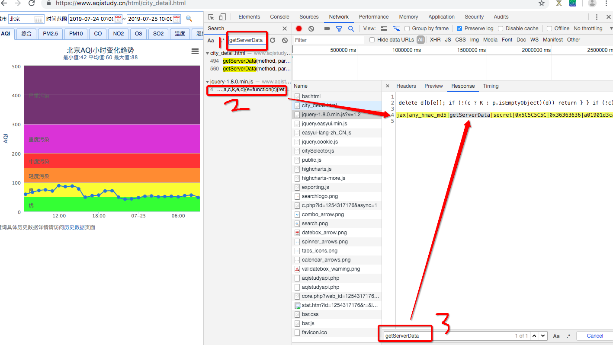Viewport: 613px width, 345px height.
Task: Toggle the network filter funnel icon
Action: point(339,29)
